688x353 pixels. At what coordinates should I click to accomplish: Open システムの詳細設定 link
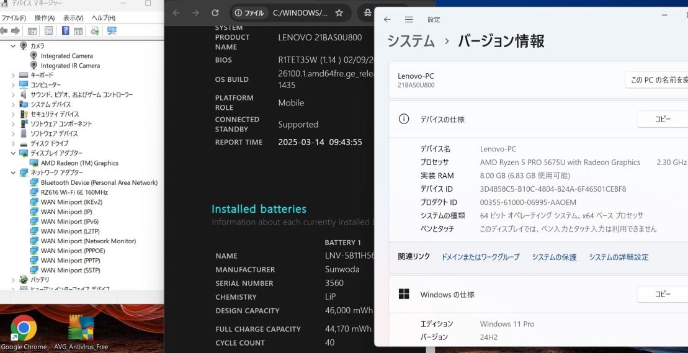(x=619, y=257)
